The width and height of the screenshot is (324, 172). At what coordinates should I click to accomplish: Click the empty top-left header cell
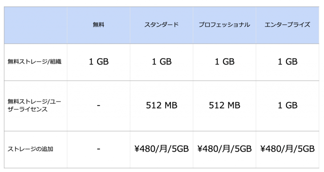(x=36, y=25)
